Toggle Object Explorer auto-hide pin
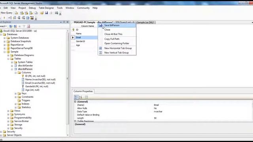The height and width of the screenshot is (142, 253). (64, 22)
